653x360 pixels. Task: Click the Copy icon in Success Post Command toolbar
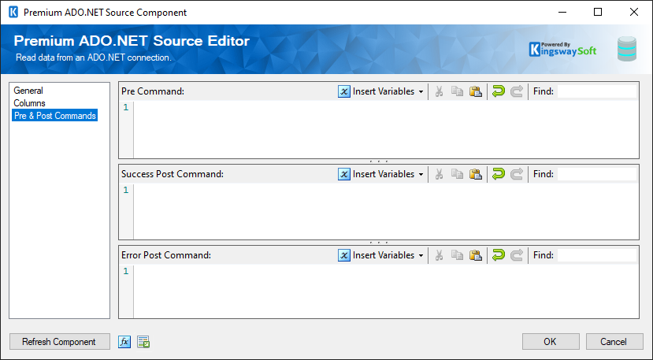pyautogui.click(x=457, y=174)
